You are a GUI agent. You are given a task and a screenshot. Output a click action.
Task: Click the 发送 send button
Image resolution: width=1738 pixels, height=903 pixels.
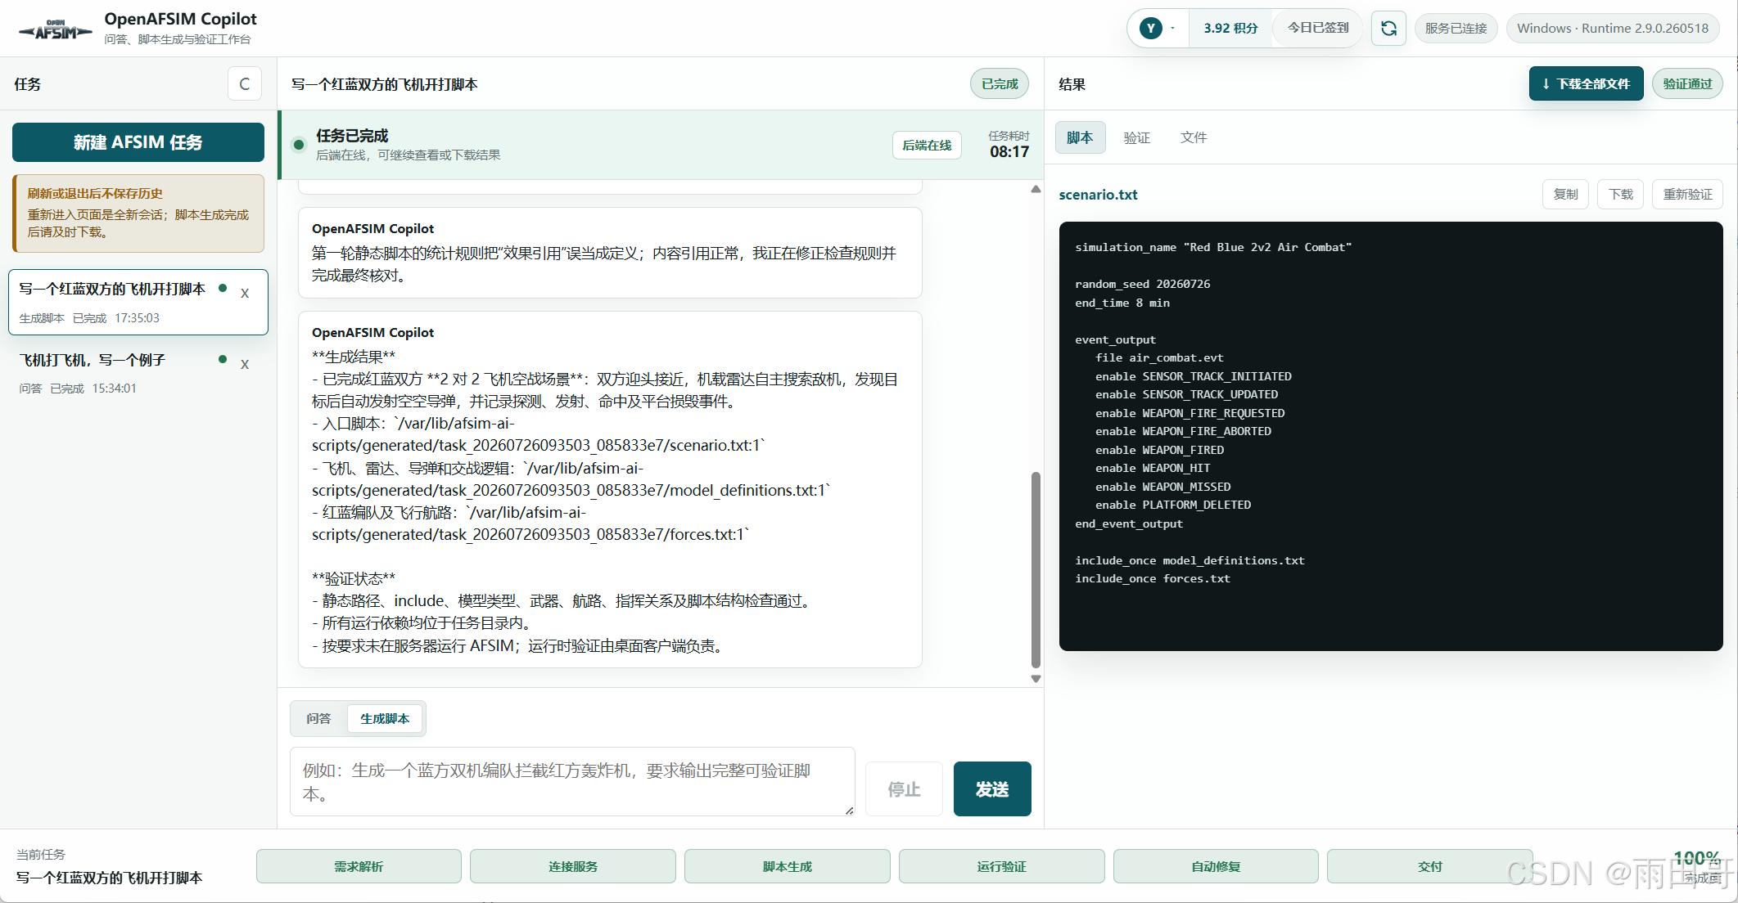point(992,788)
